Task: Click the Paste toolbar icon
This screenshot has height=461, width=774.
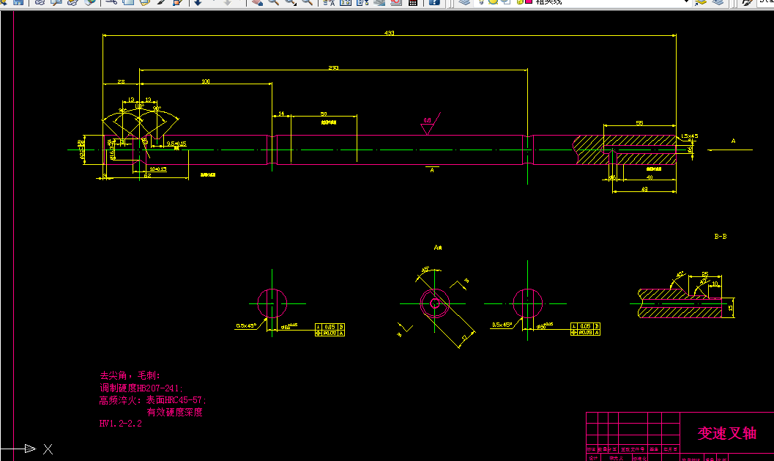Action: point(145,3)
